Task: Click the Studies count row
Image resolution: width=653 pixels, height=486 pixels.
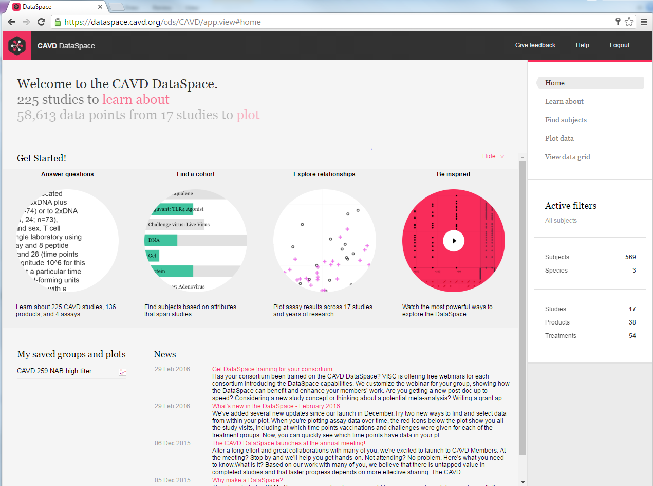Action: click(590, 309)
